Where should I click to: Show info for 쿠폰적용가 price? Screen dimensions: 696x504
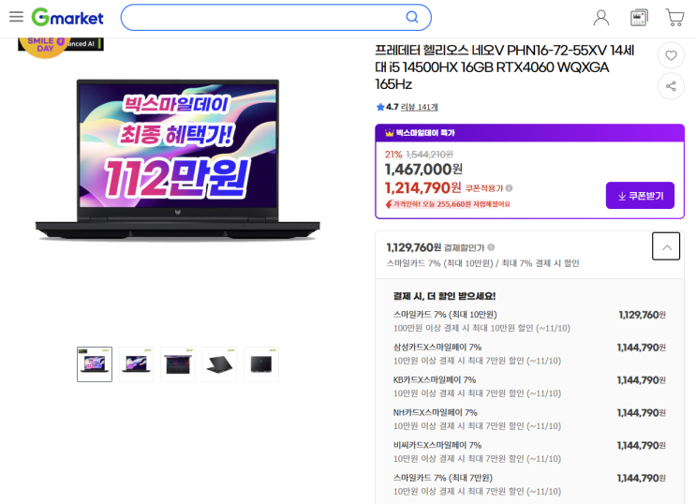pos(510,188)
